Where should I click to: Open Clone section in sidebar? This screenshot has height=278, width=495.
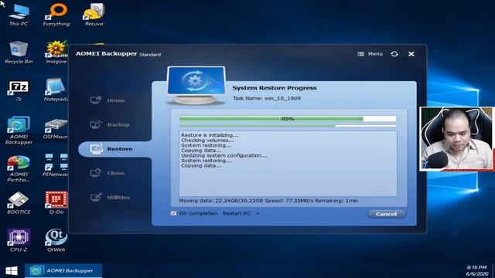(108, 173)
